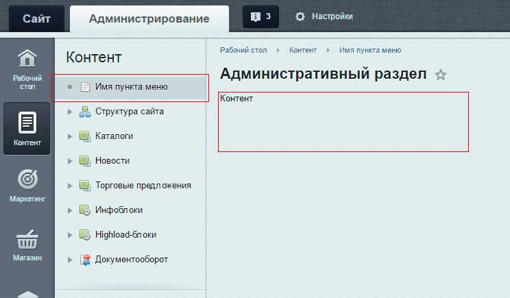Open Каталоги tree item
This screenshot has height=298, width=510.
pyautogui.click(x=114, y=136)
